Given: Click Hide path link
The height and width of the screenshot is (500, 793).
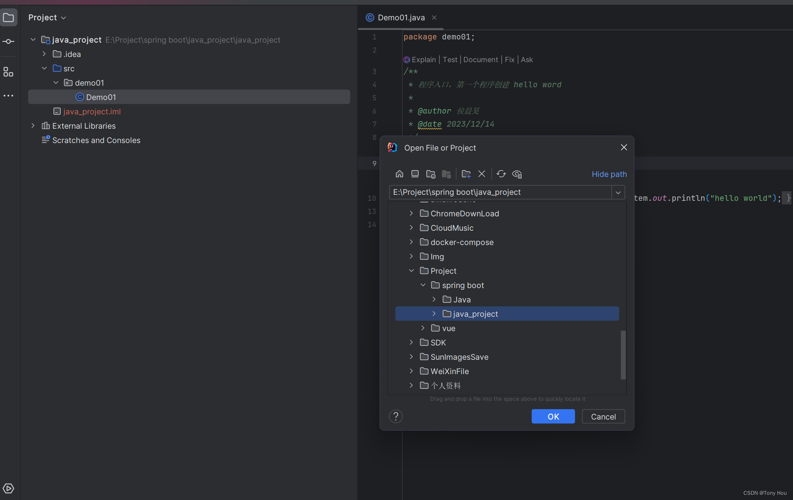Looking at the screenshot, I should click(x=609, y=174).
